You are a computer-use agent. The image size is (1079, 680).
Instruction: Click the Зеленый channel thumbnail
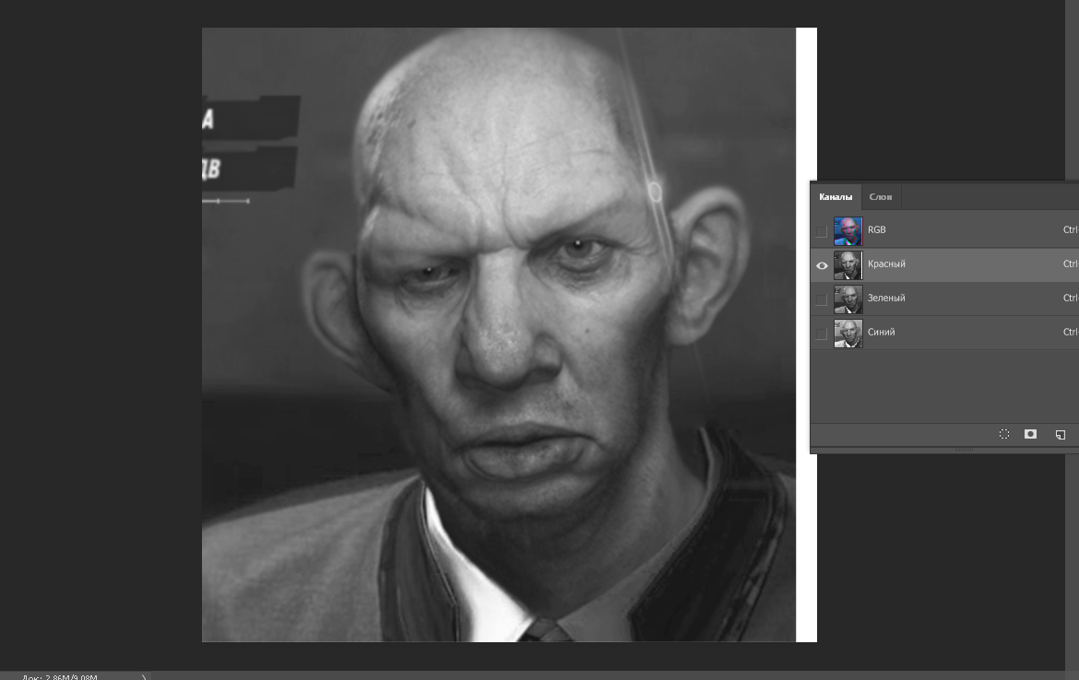(x=848, y=299)
